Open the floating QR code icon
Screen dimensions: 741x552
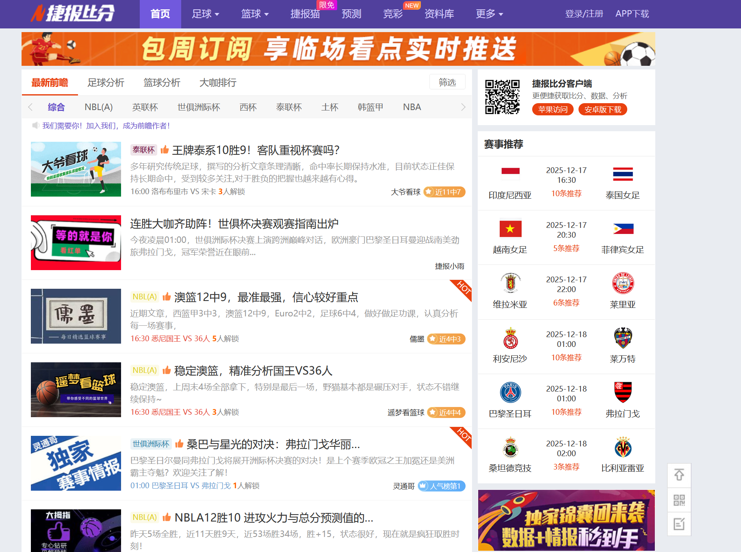[679, 500]
